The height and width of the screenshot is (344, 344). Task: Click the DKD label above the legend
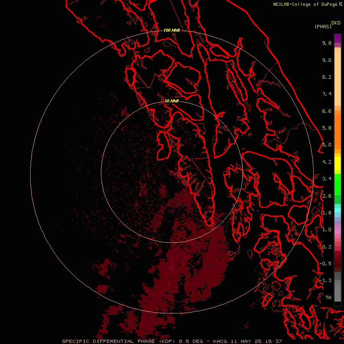[336, 23]
